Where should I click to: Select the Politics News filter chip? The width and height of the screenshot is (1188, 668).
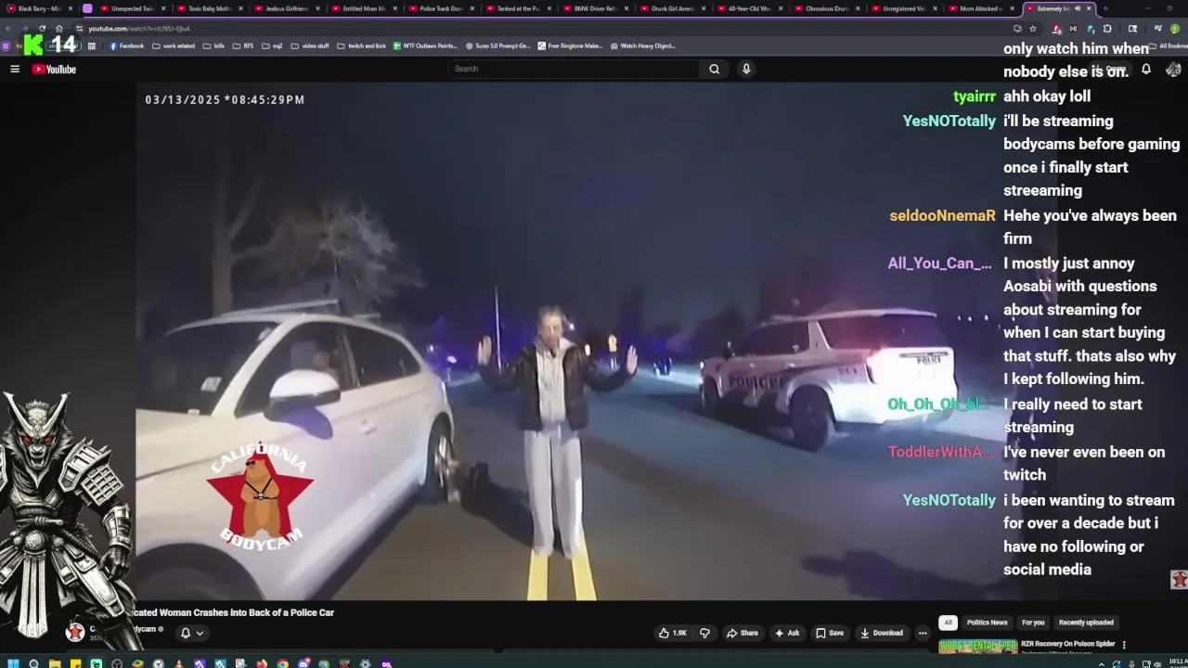point(987,623)
